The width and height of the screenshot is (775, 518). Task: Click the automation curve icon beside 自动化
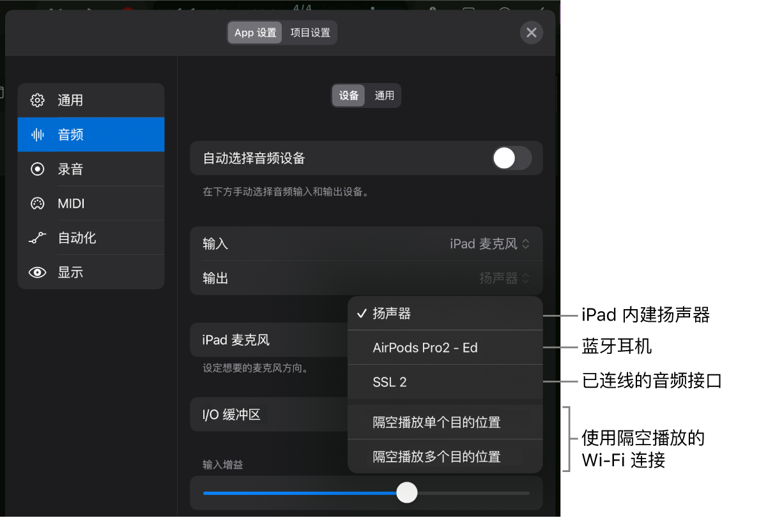pos(38,238)
